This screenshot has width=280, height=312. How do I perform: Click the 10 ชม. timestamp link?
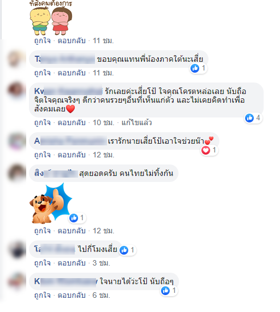[x=104, y=122]
